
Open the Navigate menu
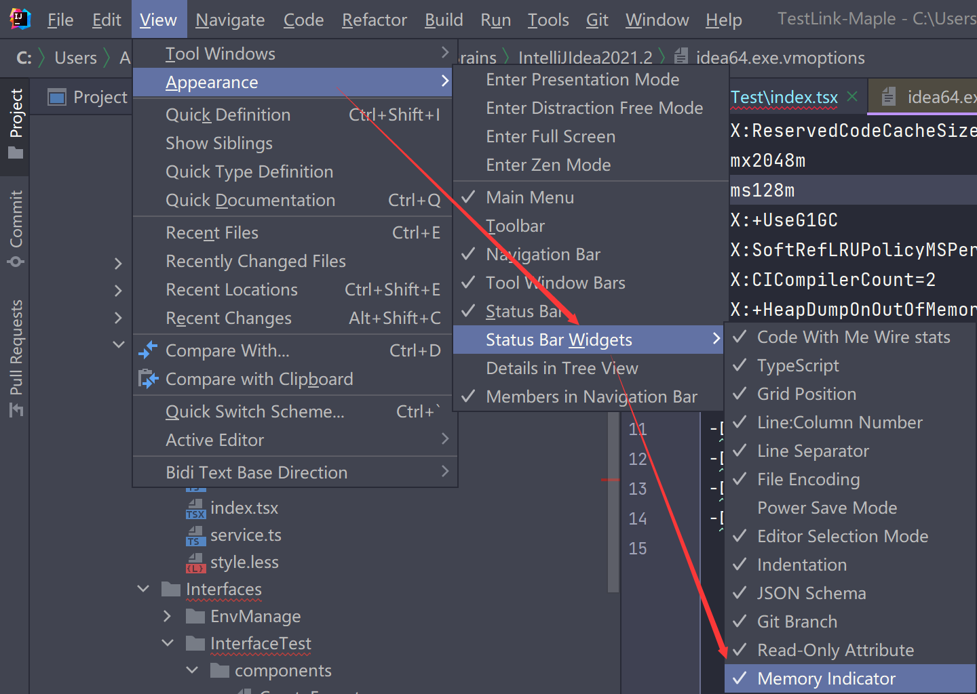pyautogui.click(x=230, y=20)
